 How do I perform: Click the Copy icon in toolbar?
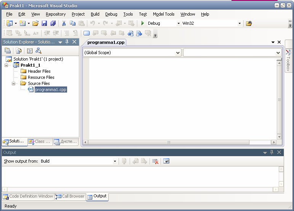coord(72,23)
